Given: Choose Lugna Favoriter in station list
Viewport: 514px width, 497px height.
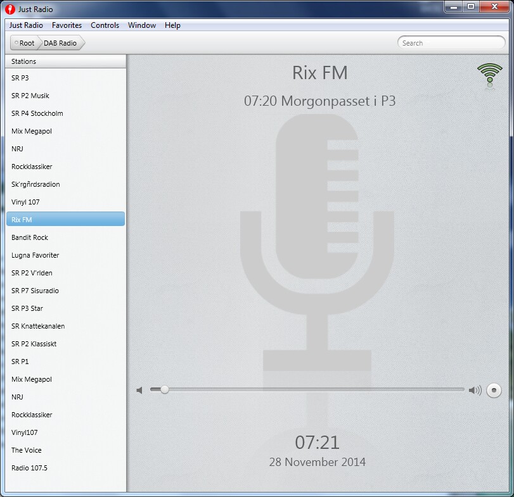Looking at the screenshot, I should coord(35,255).
